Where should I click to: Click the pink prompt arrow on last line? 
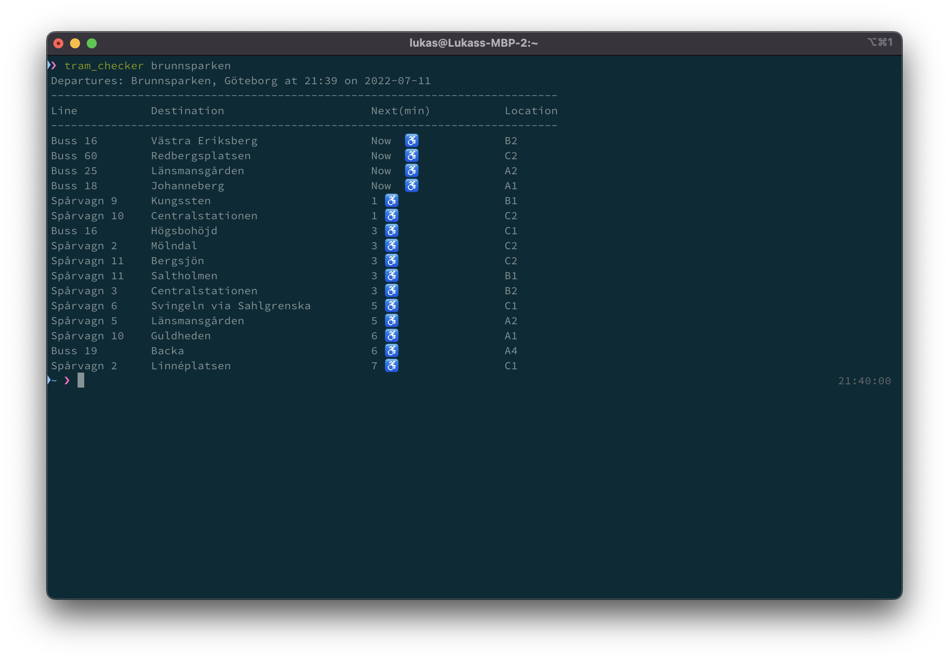[x=67, y=380]
